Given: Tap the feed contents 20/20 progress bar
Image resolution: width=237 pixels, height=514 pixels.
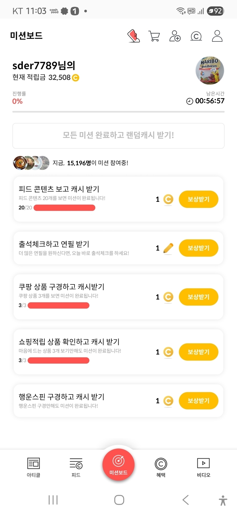Looking at the screenshot, I should (x=64, y=208).
